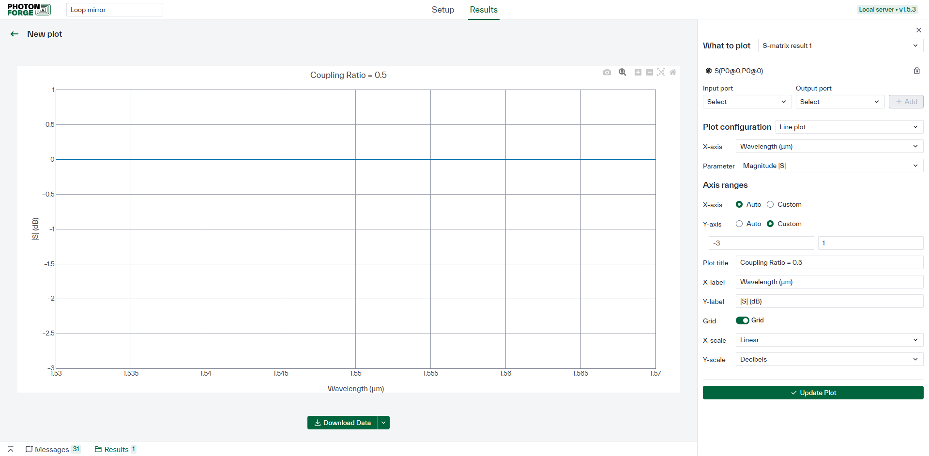Edit the X-label field
The height and width of the screenshot is (456, 929).
(830, 282)
